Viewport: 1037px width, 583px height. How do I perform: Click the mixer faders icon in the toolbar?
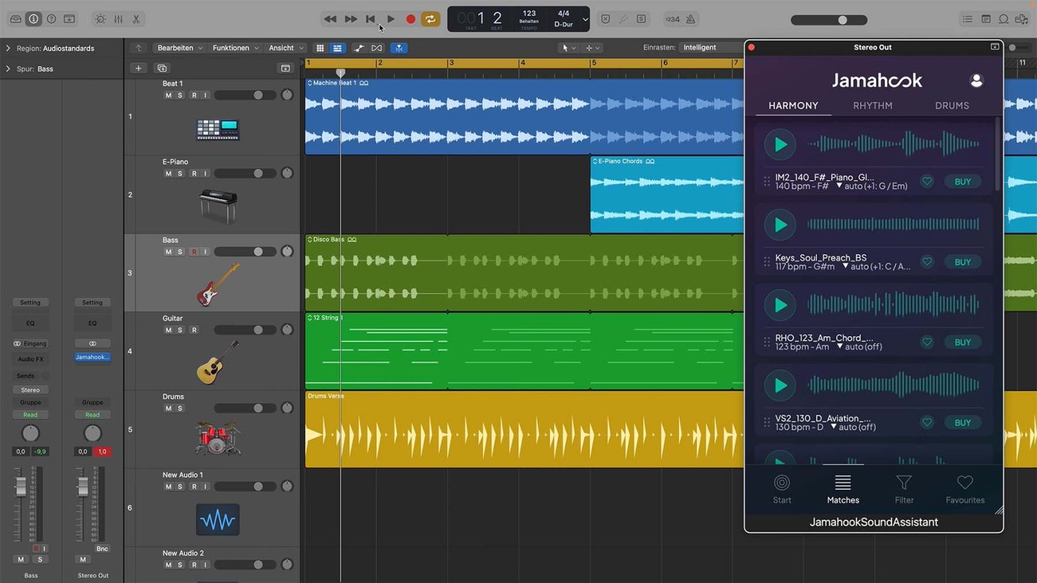pyautogui.click(x=117, y=19)
